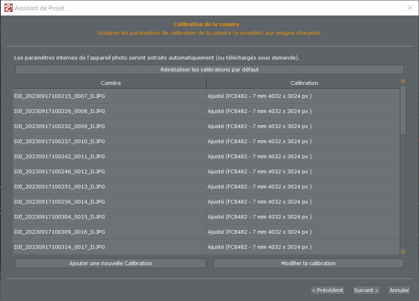Go back with the Précédent button
Viewport: 419px width, 301px height.
coord(327,290)
